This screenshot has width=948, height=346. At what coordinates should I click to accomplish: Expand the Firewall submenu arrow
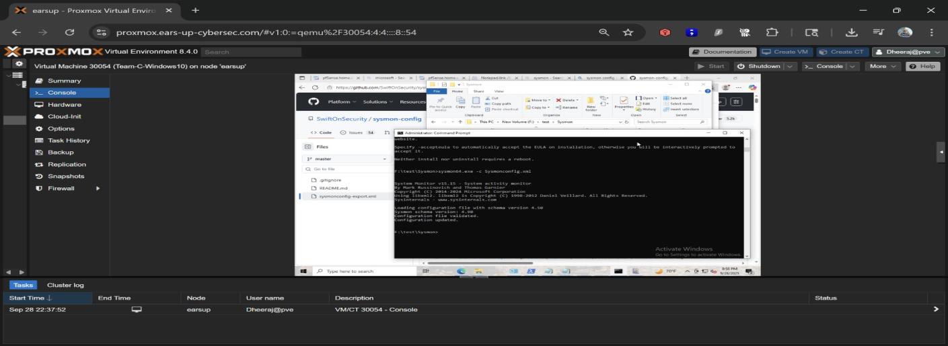tap(98, 188)
